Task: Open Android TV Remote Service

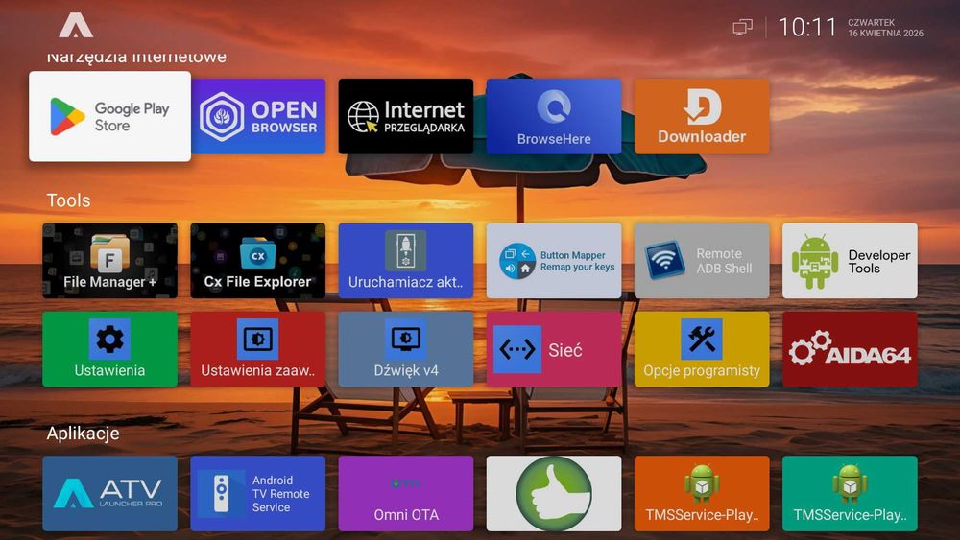Action: pyautogui.click(x=257, y=494)
